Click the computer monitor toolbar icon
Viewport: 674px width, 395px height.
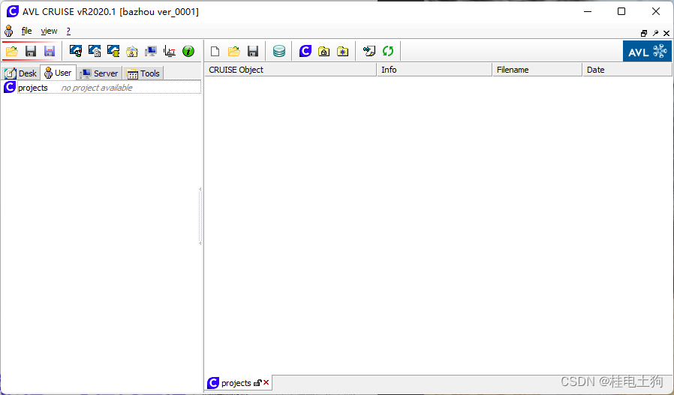(x=151, y=52)
